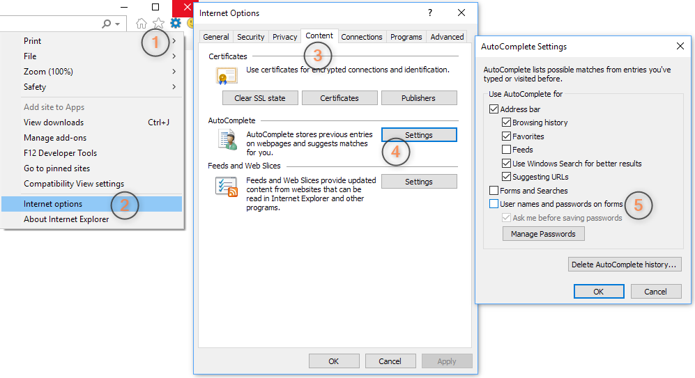Enable Forms and Searches checkbox
The image size is (695, 378).
click(x=494, y=190)
